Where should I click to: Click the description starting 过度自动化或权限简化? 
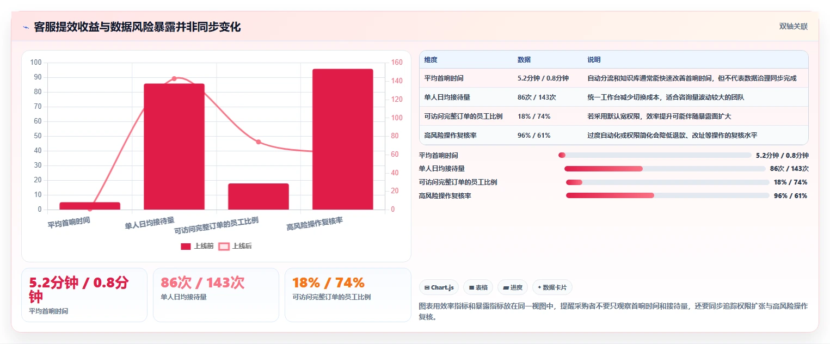click(x=672, y=136)
